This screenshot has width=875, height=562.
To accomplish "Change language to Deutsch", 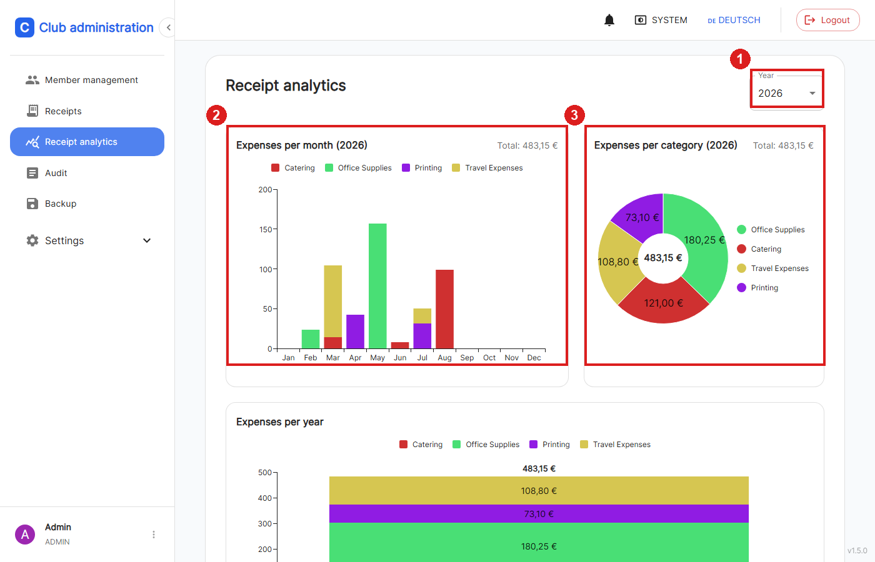I will click(734, 20).
